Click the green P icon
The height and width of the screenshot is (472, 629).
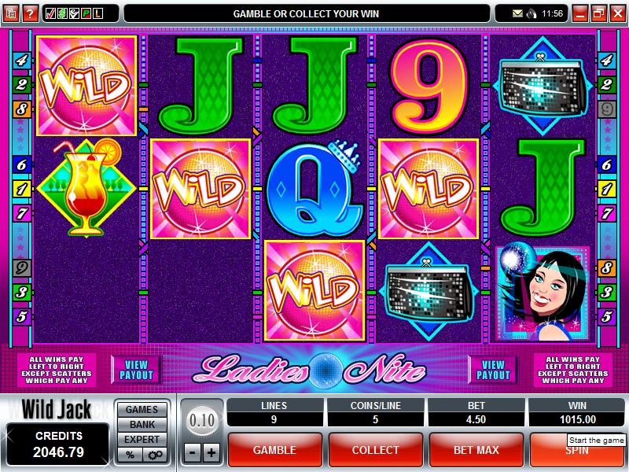pyautogui.click(x=86, y=13)
